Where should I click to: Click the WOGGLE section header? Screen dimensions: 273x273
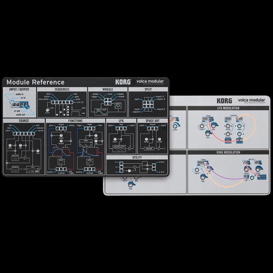pyautogui.click(x=108, y=89)
